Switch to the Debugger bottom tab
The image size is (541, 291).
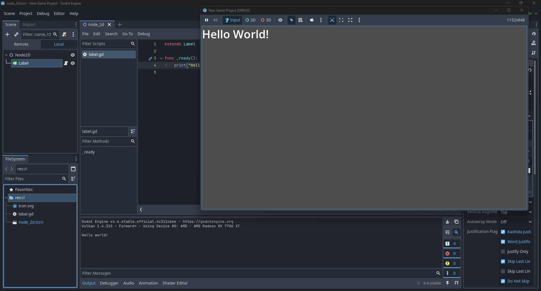pyautogui.click(x=109, y=283)
